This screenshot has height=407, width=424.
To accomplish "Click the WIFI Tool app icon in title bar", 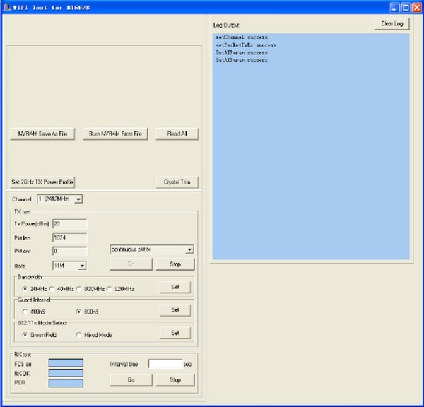I will (x=7, y=7).
